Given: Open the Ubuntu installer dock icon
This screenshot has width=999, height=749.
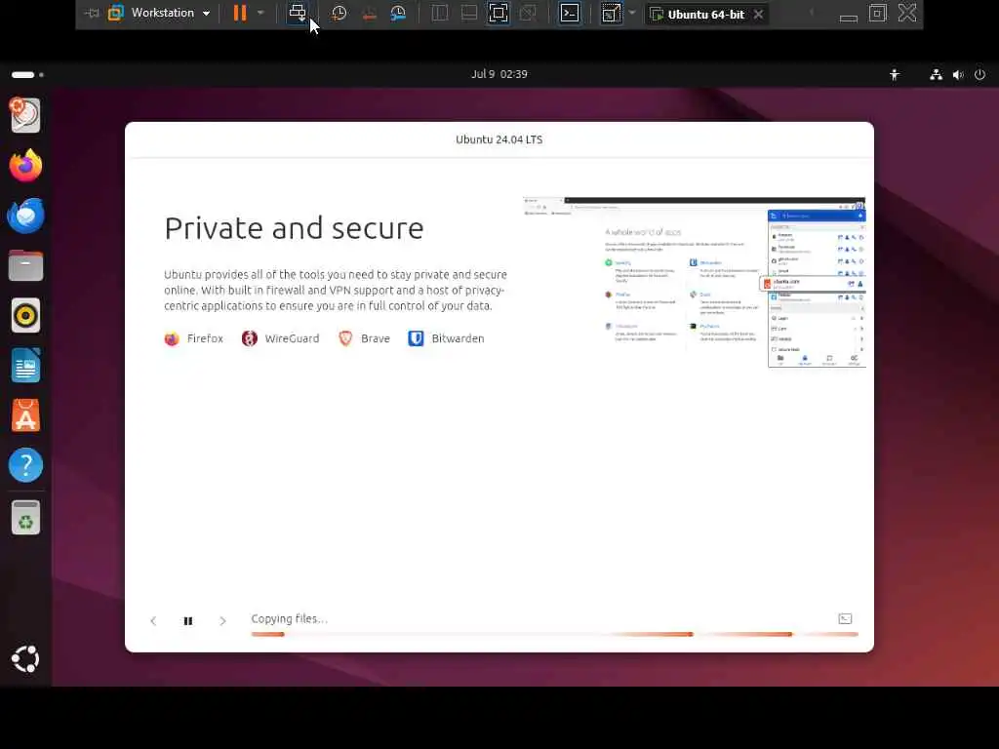Looking at the screenshot, I should click(25, 115).
